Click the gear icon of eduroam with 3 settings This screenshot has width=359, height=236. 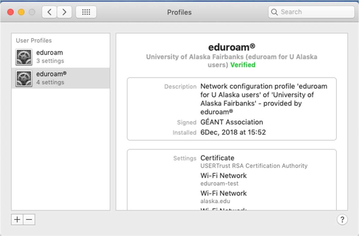pos(24,57)
